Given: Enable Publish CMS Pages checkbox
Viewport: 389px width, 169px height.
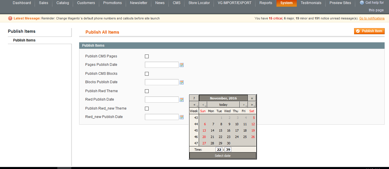Looking at the screenshot, I should [x=147, y=56].
